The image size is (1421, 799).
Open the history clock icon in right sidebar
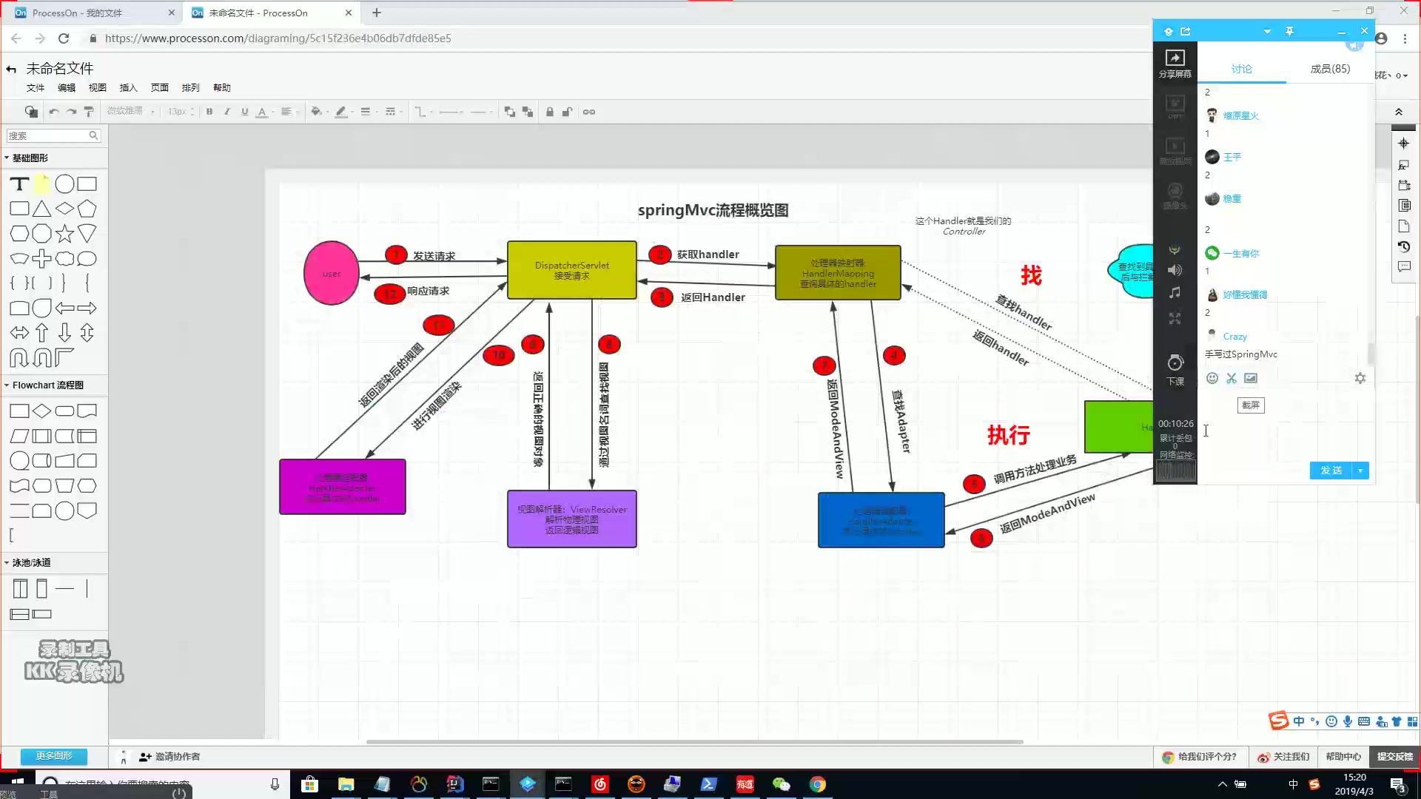1404,246
